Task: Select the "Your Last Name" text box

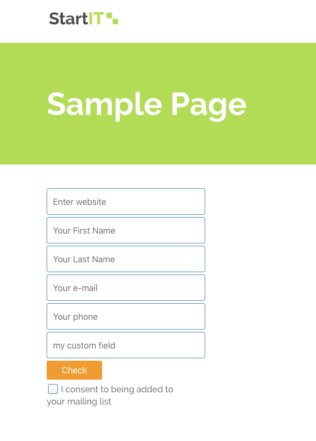Action: (125, 259)
